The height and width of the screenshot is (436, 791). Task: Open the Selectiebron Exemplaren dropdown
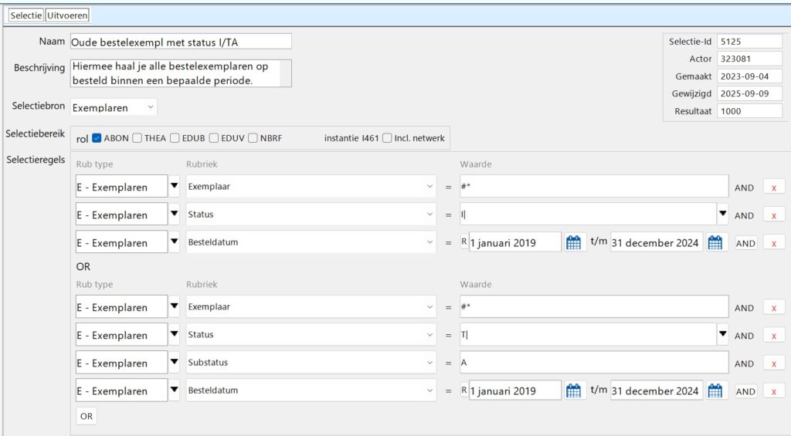[114, 107]
